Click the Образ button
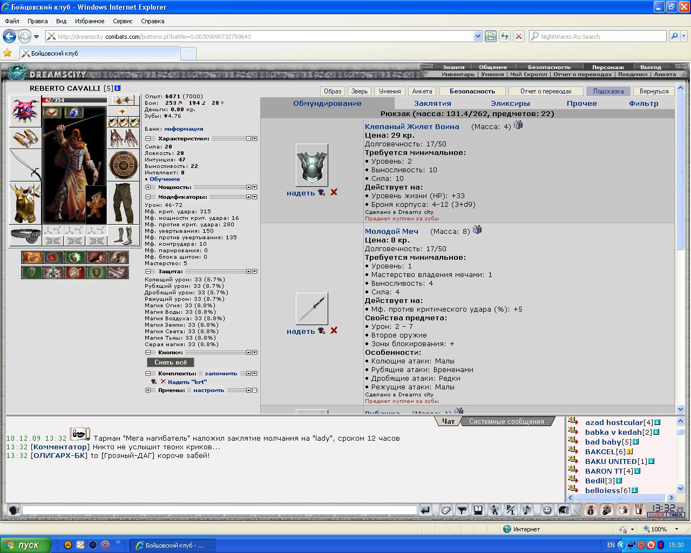691x553 pixels. 333,91
